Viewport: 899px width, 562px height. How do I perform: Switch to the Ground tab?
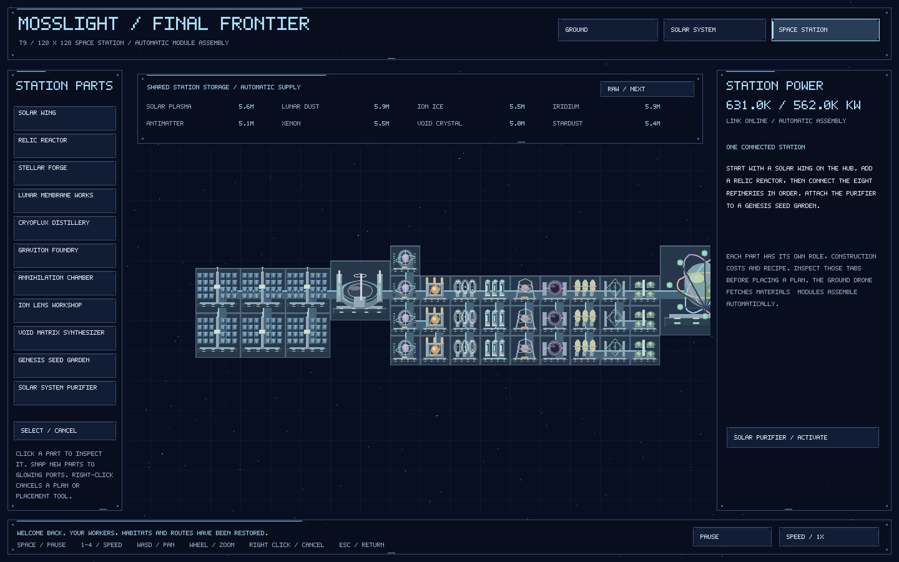[x=608, y=30]
